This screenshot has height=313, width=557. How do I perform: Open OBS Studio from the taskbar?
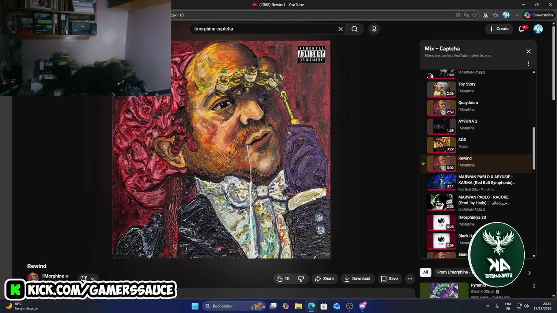(349, 306)
